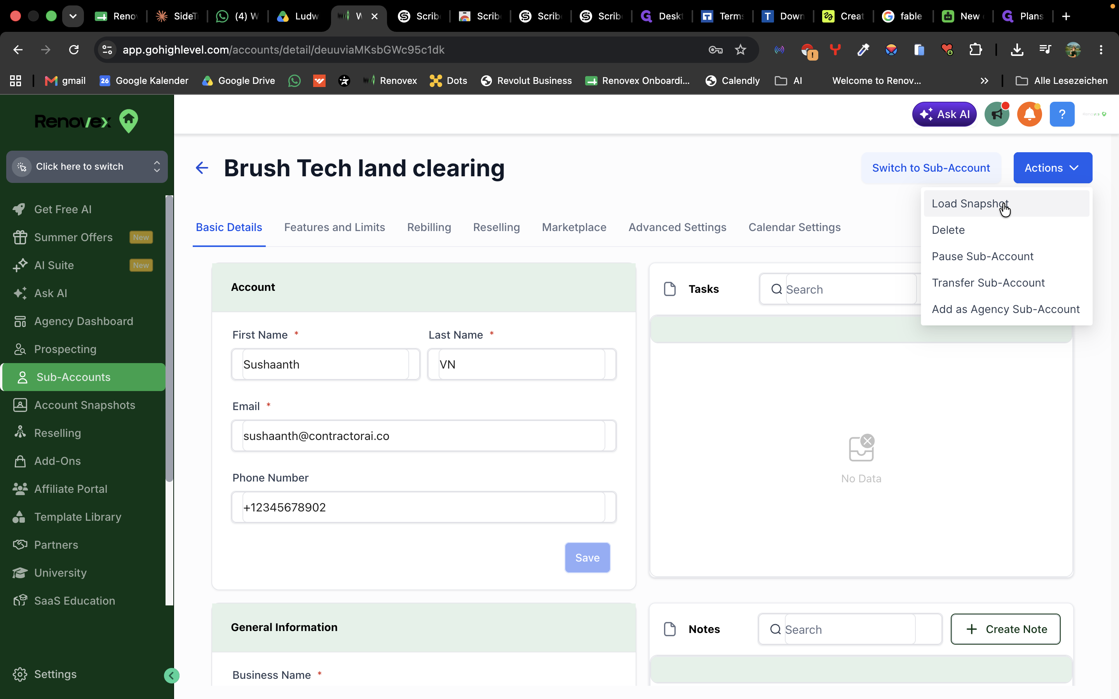
Task: Open the tab search dropdown in Chrome
Action: point(73,16)
